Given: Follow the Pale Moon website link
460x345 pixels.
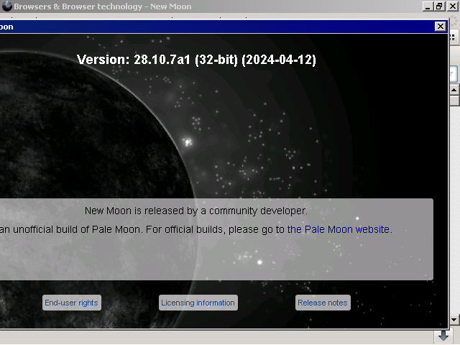Looking at the screenshot, I should click(x=339, y=229).
